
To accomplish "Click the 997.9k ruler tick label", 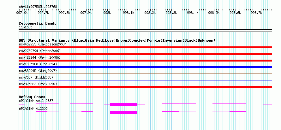I will pyautogui.click(x=86, y=13).
